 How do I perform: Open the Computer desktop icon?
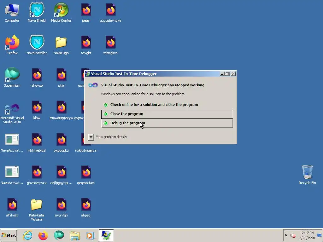[12, 13]
